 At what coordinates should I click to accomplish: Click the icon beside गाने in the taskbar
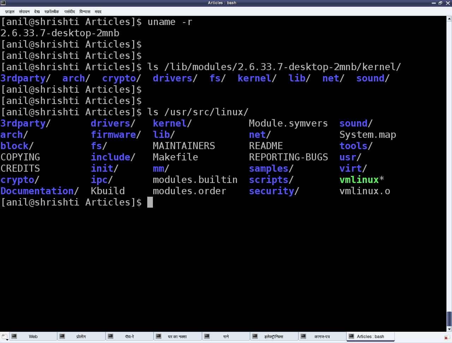207,336
